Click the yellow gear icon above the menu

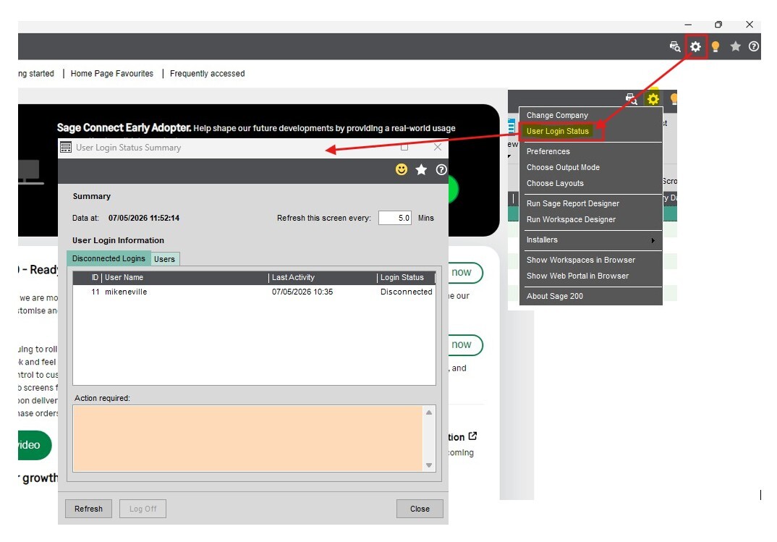653,99
